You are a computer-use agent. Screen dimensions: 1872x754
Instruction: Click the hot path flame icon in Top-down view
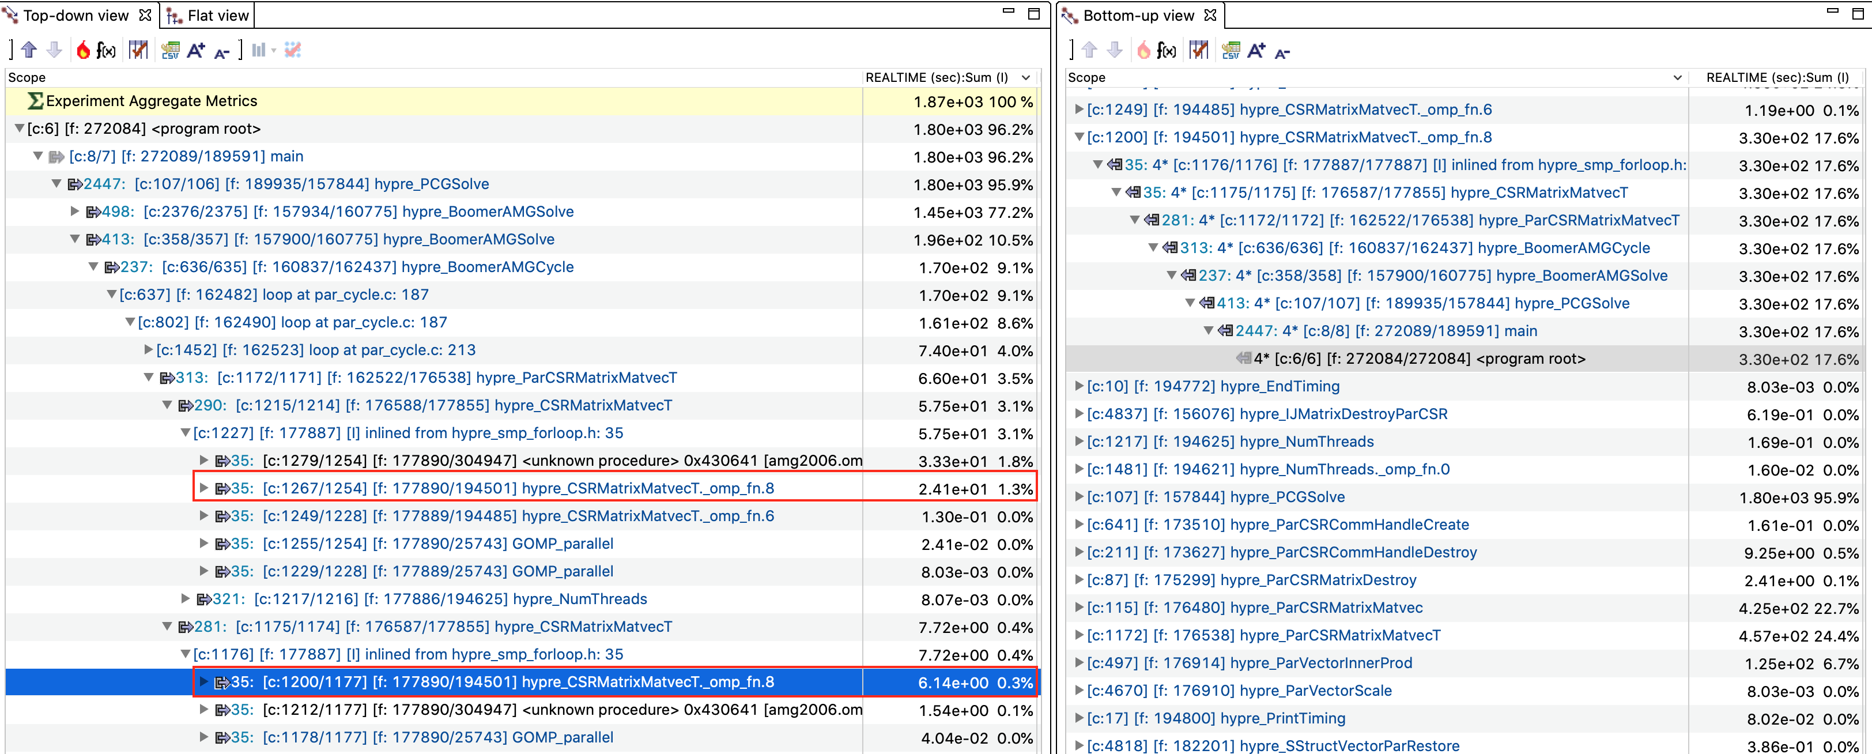pos(83,50)
